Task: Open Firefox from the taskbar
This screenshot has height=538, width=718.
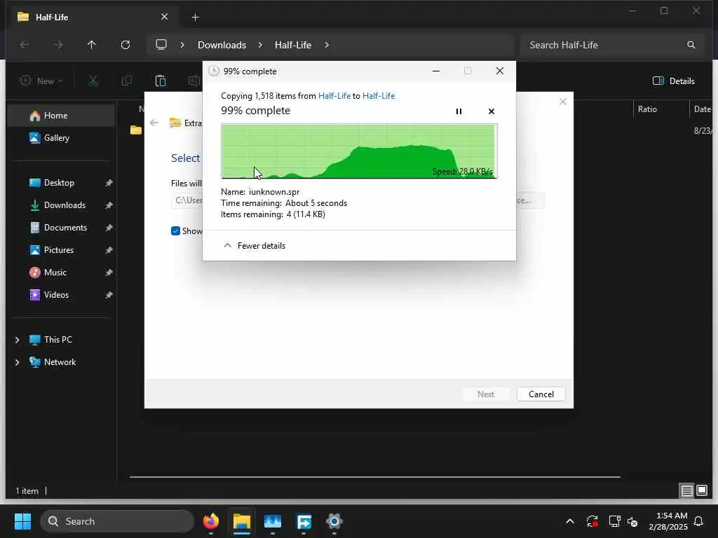Action: [210, 521]
